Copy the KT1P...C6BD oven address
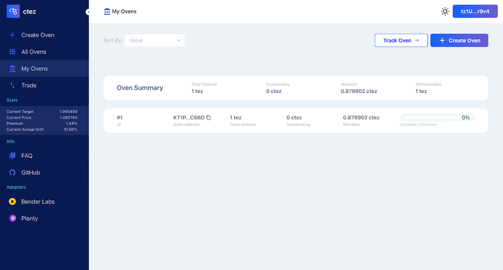 209,118
